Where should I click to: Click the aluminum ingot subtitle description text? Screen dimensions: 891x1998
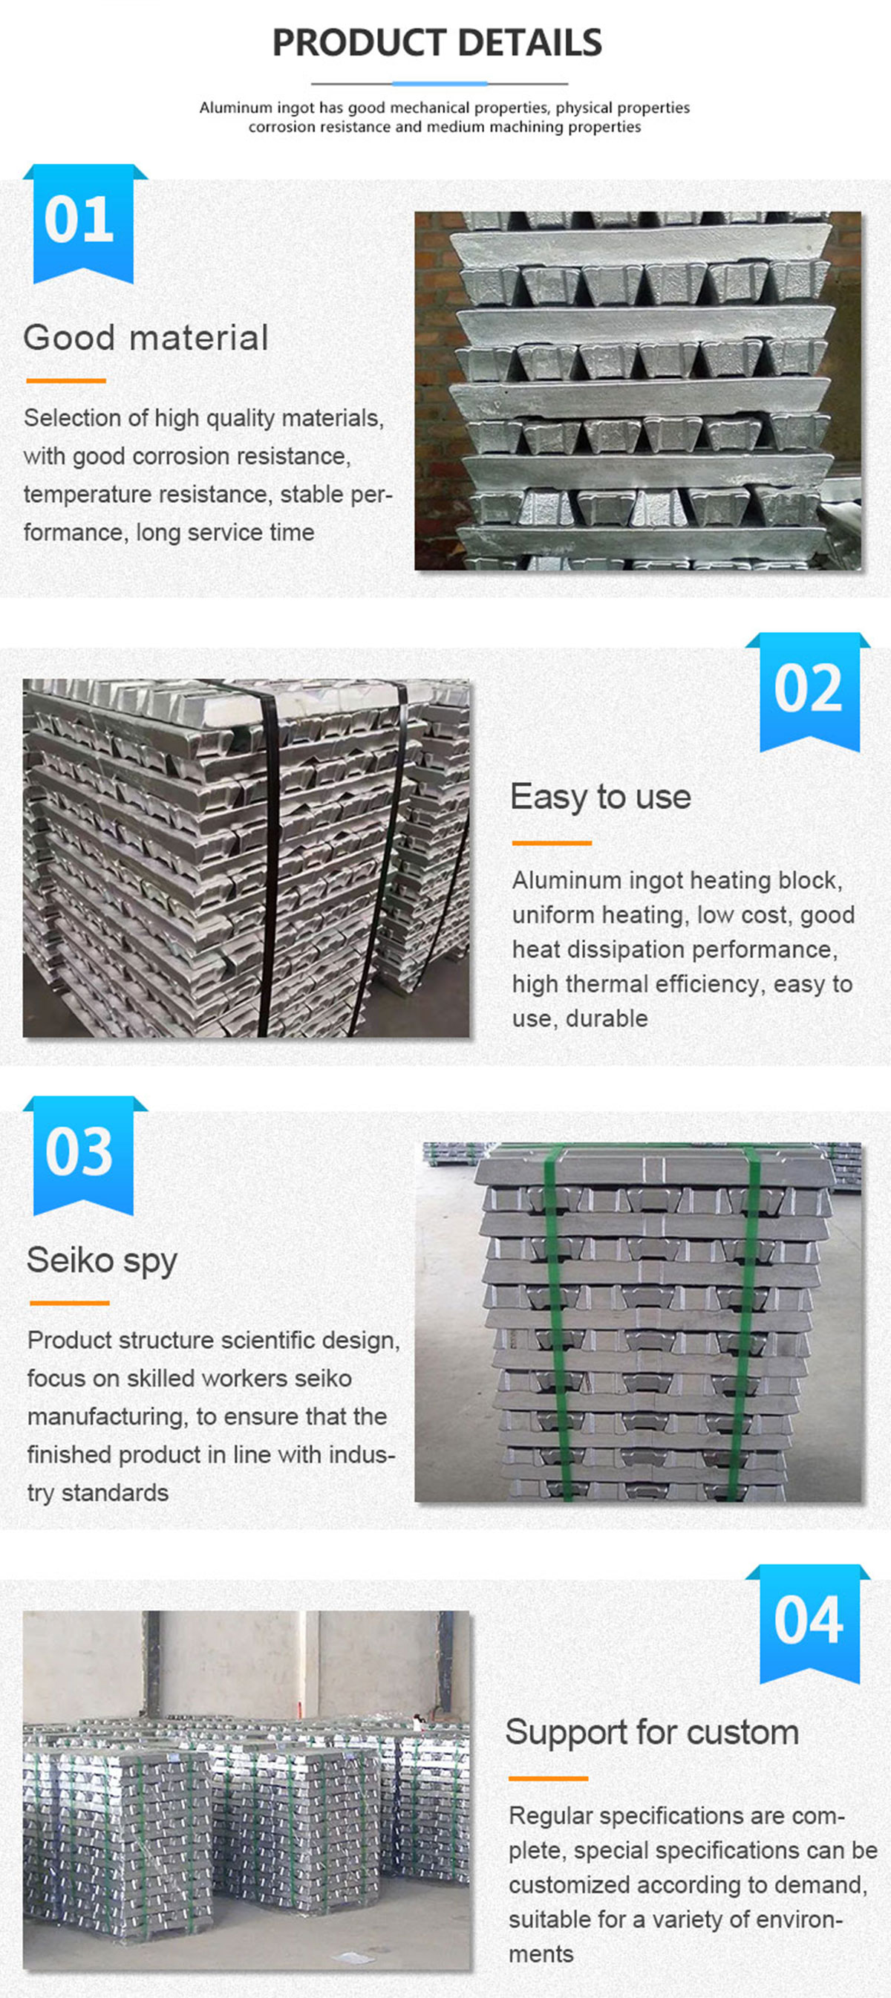coord(444,117)
